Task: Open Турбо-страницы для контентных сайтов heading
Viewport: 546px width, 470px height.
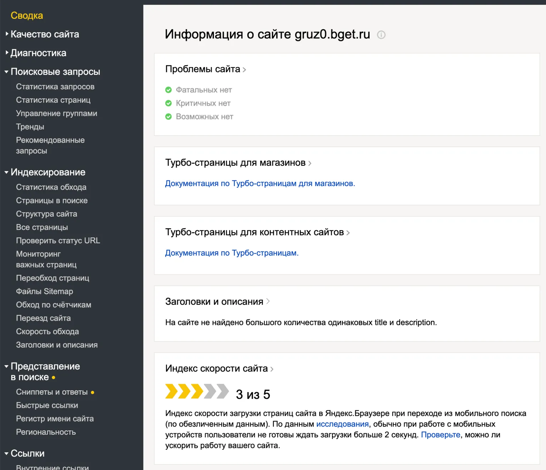Action: tap(258, 232)
